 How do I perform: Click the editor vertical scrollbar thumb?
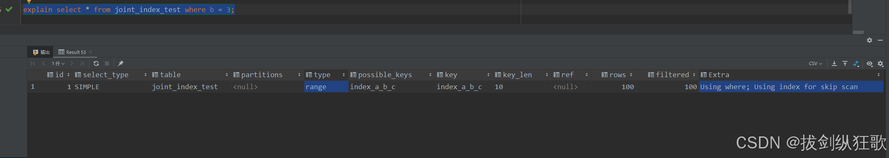click(850, 7)
